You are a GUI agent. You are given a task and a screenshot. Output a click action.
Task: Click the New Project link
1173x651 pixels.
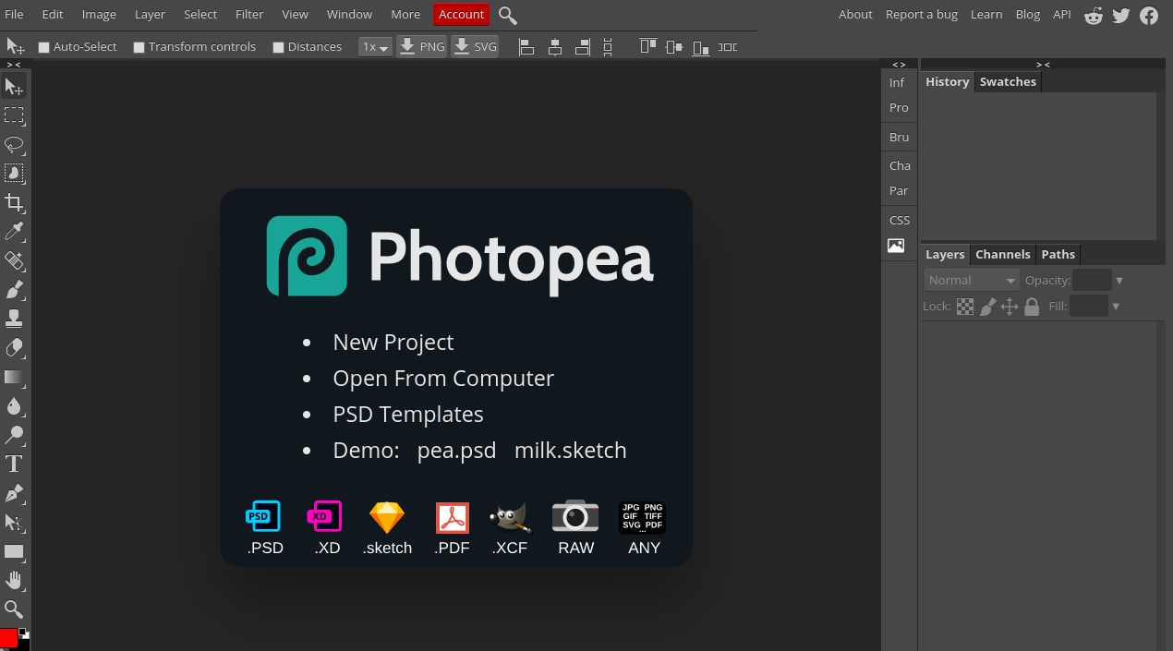tap(393, 342)
